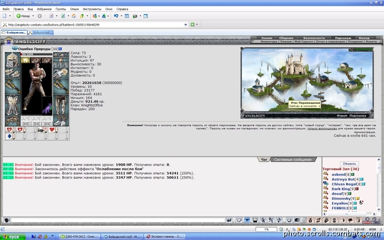Click the user list horizontal scrollbar
Viewport: 384px width, 240px height.
pyautogui.click(x=349, y=214)
